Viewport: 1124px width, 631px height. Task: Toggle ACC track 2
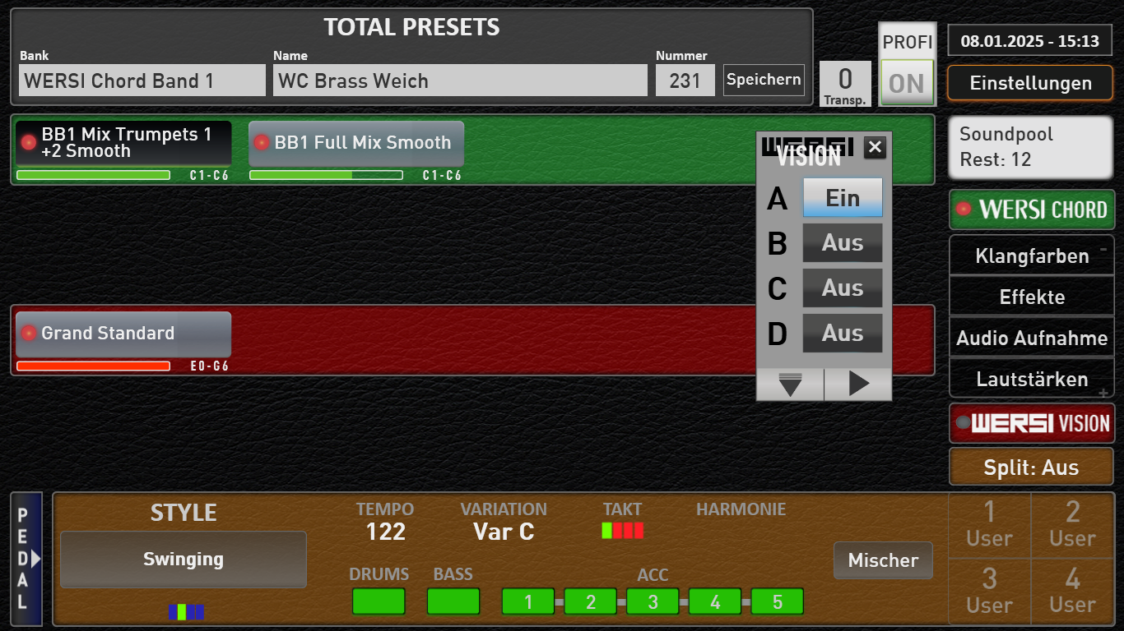[591, 601]
